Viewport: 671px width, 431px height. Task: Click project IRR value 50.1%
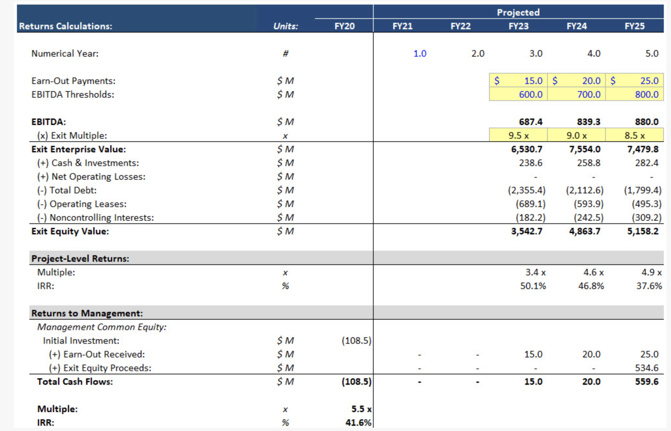pyautogui.click(x=533, y=286)
